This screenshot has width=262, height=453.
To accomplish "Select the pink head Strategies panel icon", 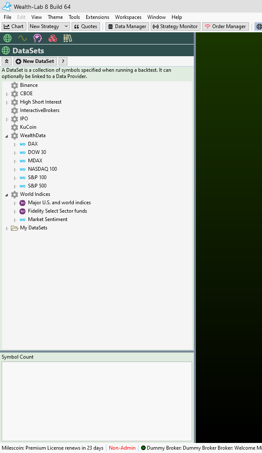I will (x=38, y=38).
